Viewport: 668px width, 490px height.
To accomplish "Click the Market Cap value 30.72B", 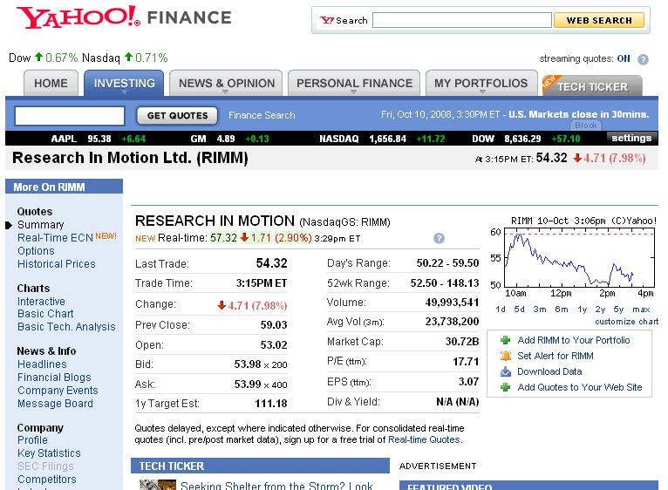I will coord(462,342).
